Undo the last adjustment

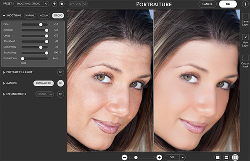coord(72,4)
